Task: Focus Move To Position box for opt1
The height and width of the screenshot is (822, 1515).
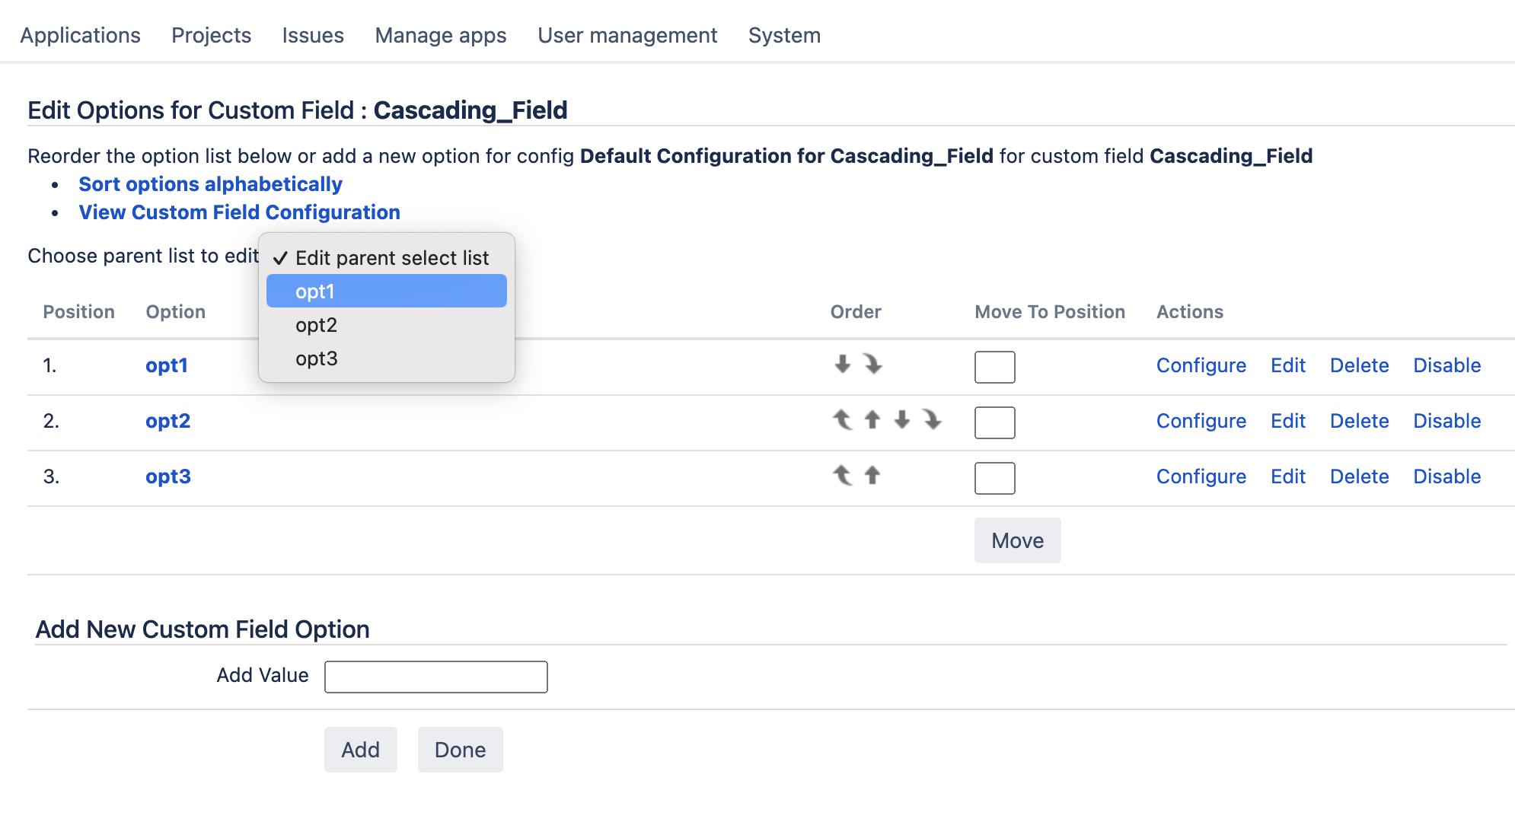Action: (x=994, y=367)
